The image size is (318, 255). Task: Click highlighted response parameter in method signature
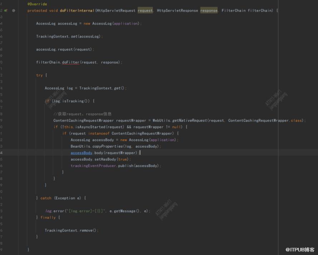[209, 10]
